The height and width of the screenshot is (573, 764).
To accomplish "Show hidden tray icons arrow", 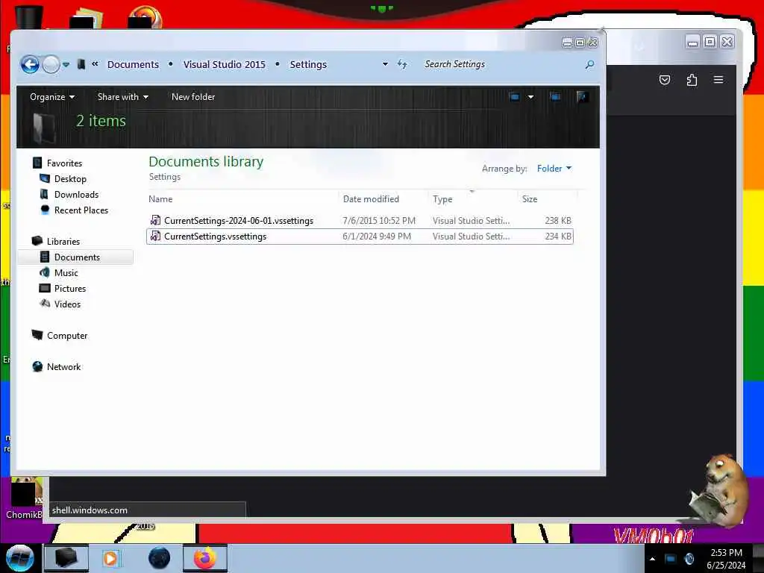I will tap(652, 559).
